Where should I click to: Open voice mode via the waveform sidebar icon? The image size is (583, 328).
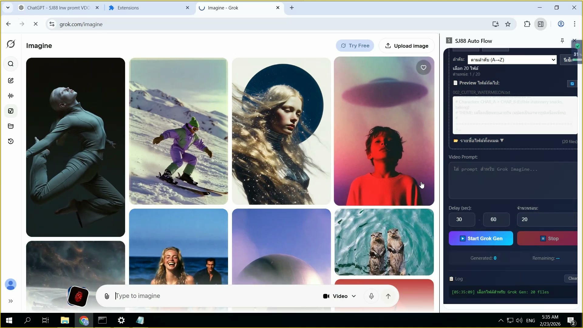(x=11, y=95)
